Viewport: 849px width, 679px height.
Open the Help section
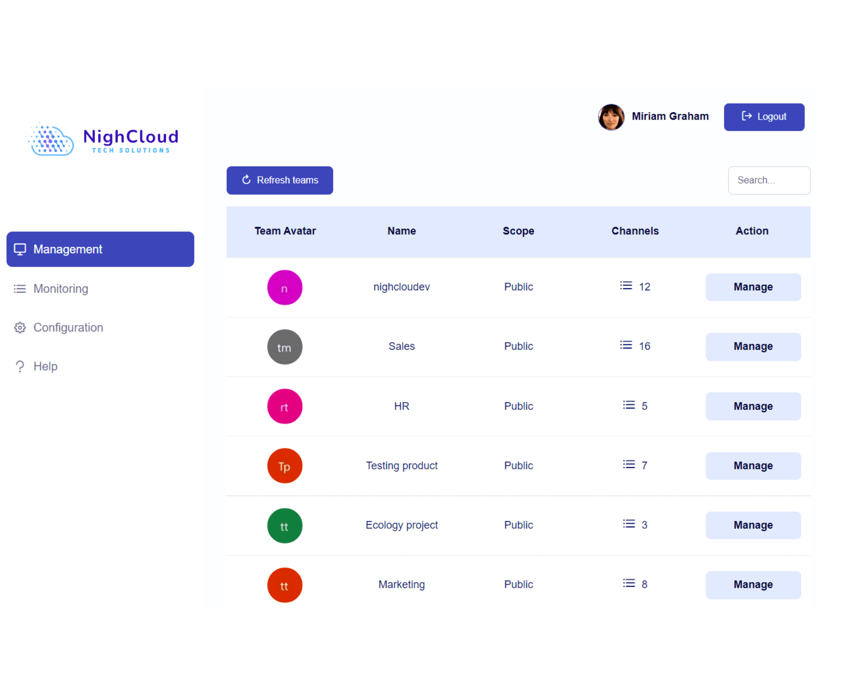point(45,366)
